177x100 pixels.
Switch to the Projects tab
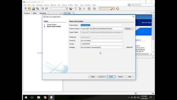point(27,13)
